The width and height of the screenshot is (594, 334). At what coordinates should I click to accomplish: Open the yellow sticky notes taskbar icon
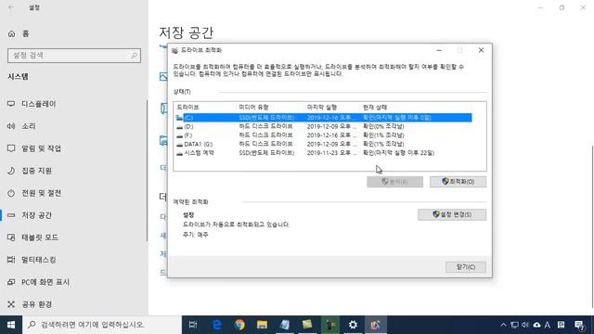[x=307, y=325]
